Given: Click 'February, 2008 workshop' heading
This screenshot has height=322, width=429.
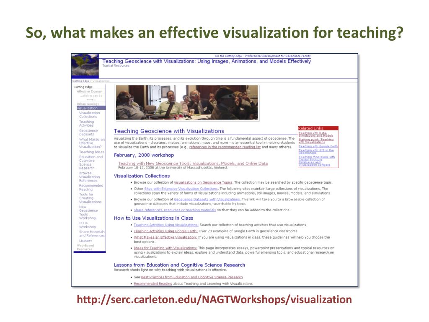Looking at the screenshot, I should point(144,155).
